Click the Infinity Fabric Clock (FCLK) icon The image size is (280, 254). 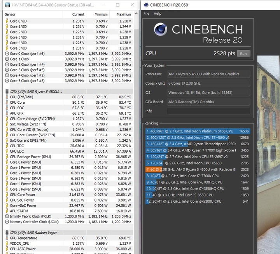7,216
